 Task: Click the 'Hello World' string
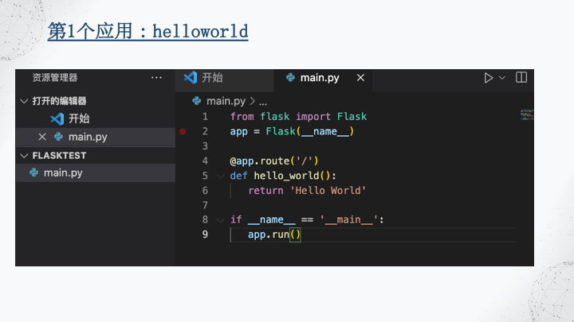[x=328, y=191]
